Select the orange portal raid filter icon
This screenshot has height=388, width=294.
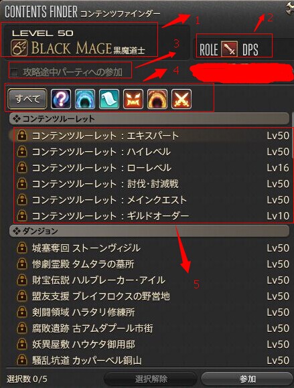[157, 99]
